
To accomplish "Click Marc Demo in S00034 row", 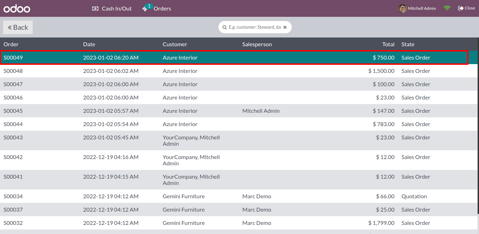I will click(257, 197).
